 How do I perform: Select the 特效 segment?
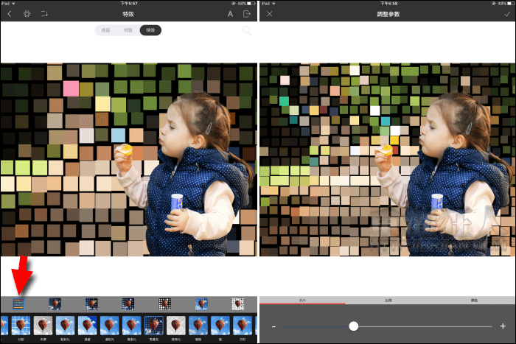(150, 30)
